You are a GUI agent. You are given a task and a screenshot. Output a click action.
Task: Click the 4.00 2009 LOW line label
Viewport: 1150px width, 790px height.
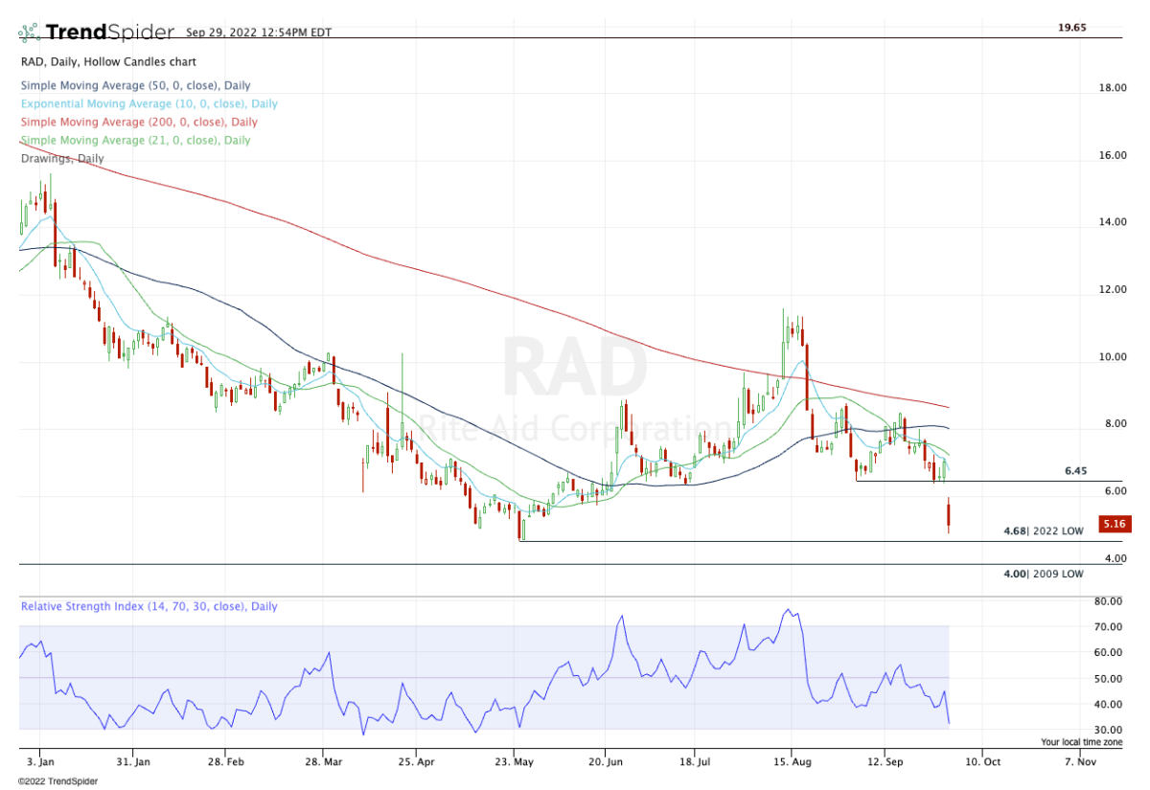point(1044,574)
